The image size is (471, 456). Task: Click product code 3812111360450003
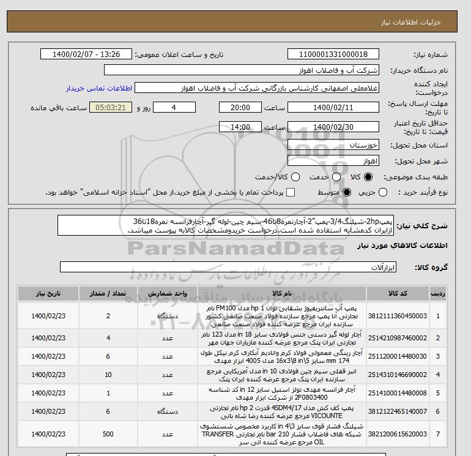(398, 316)
